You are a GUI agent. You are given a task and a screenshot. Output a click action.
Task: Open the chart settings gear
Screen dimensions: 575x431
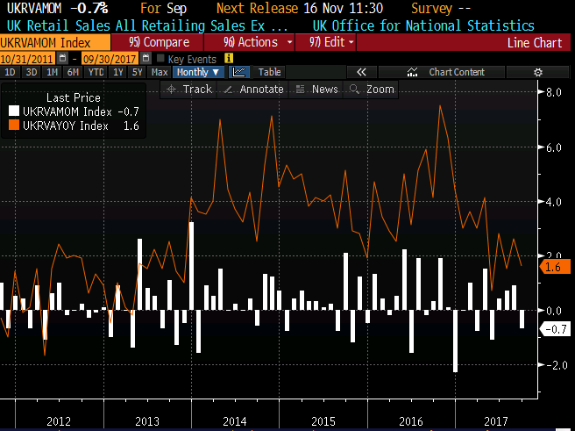pos(538,72)
